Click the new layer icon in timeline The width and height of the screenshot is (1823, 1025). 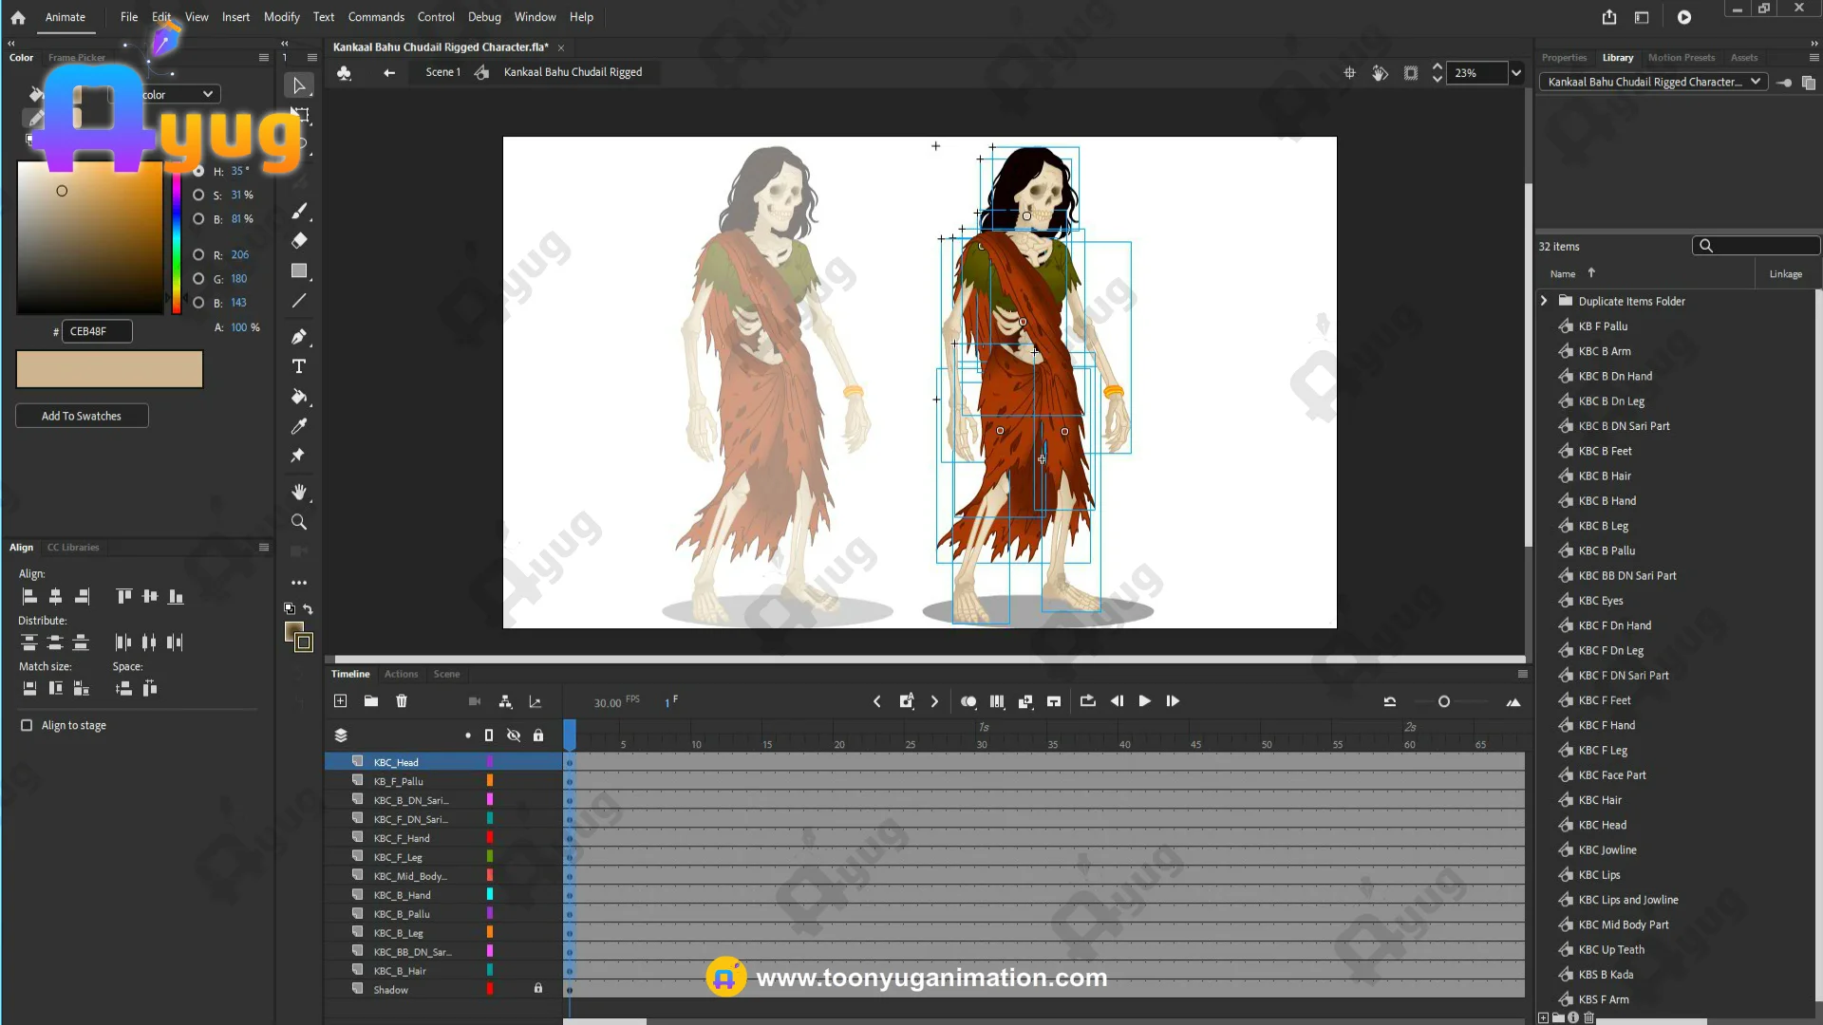(x=341, y=701)
